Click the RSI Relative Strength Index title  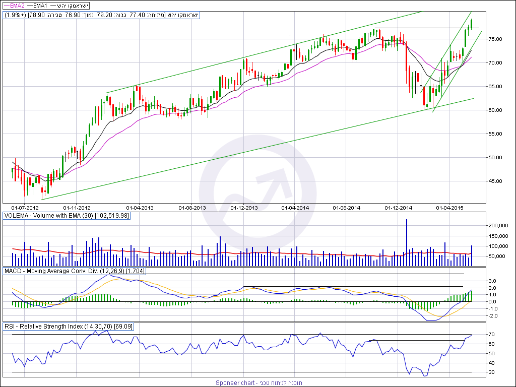tap(69, 327)
